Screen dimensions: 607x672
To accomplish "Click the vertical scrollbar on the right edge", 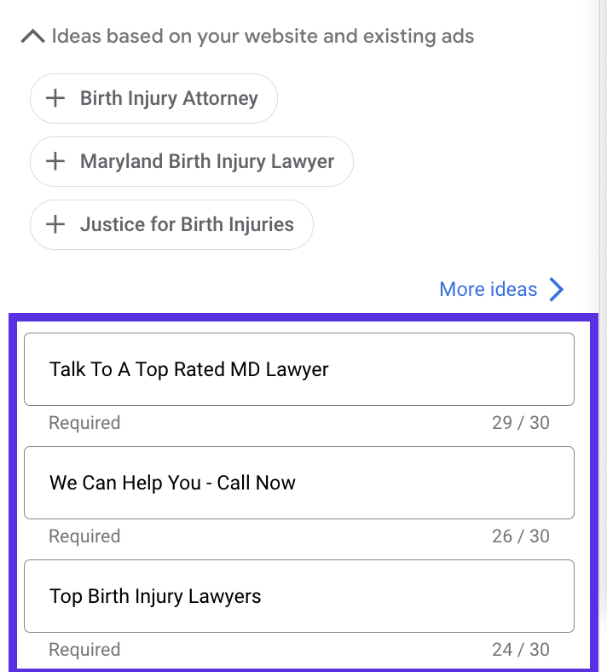I will [x=603, y=336].
